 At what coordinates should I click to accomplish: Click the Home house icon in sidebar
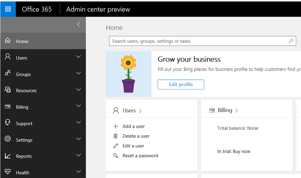point(8,40)
